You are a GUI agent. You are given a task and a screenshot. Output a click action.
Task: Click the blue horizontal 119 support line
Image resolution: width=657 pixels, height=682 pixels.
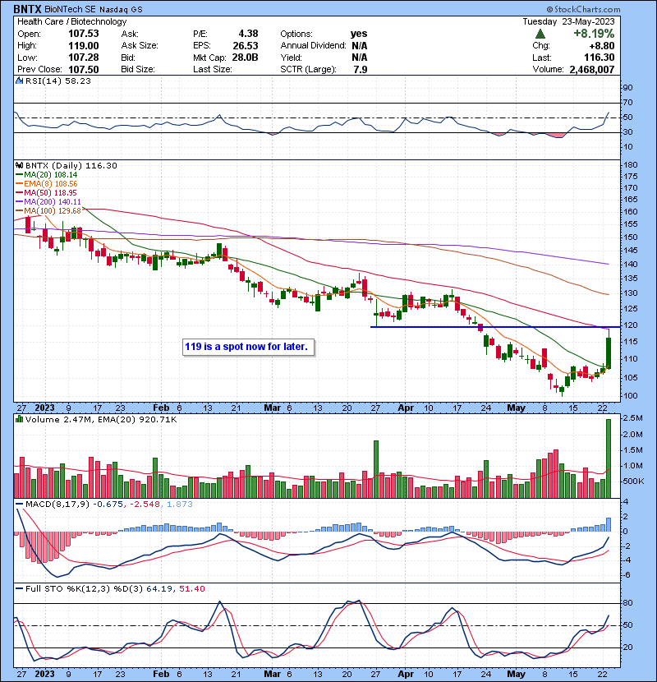pos(495,327)
